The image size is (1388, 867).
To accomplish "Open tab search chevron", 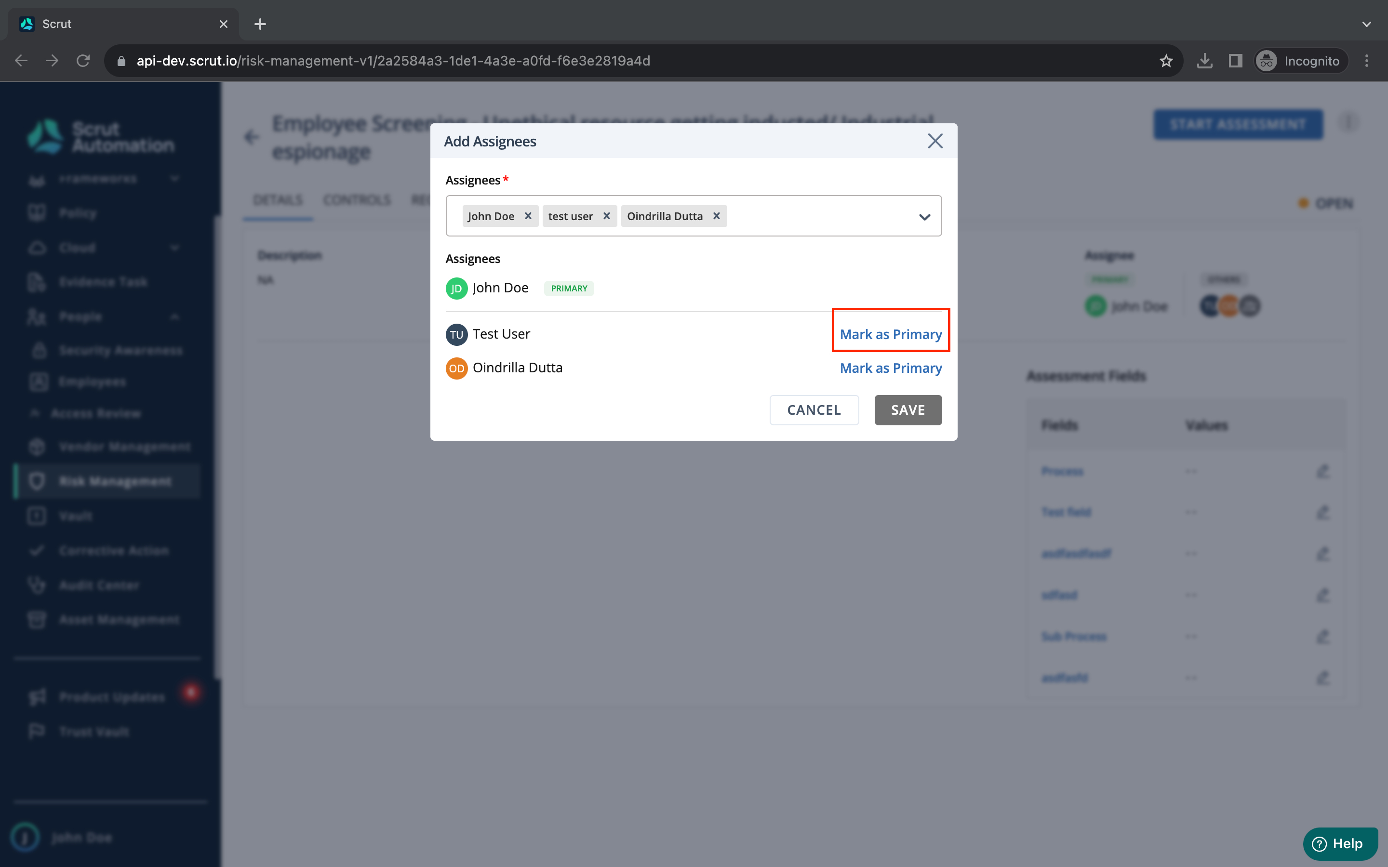I will [1367, 24].
